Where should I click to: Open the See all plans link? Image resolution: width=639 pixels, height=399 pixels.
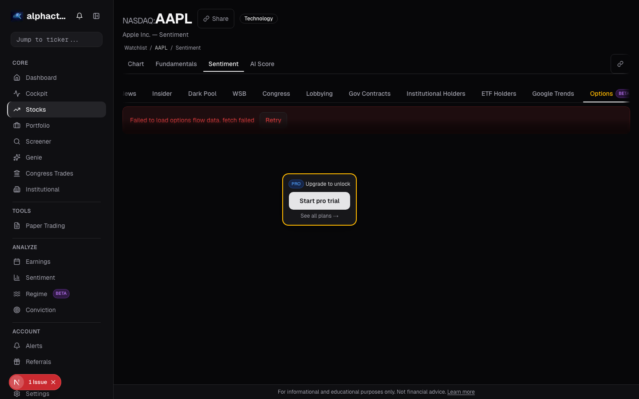(319, 216)
